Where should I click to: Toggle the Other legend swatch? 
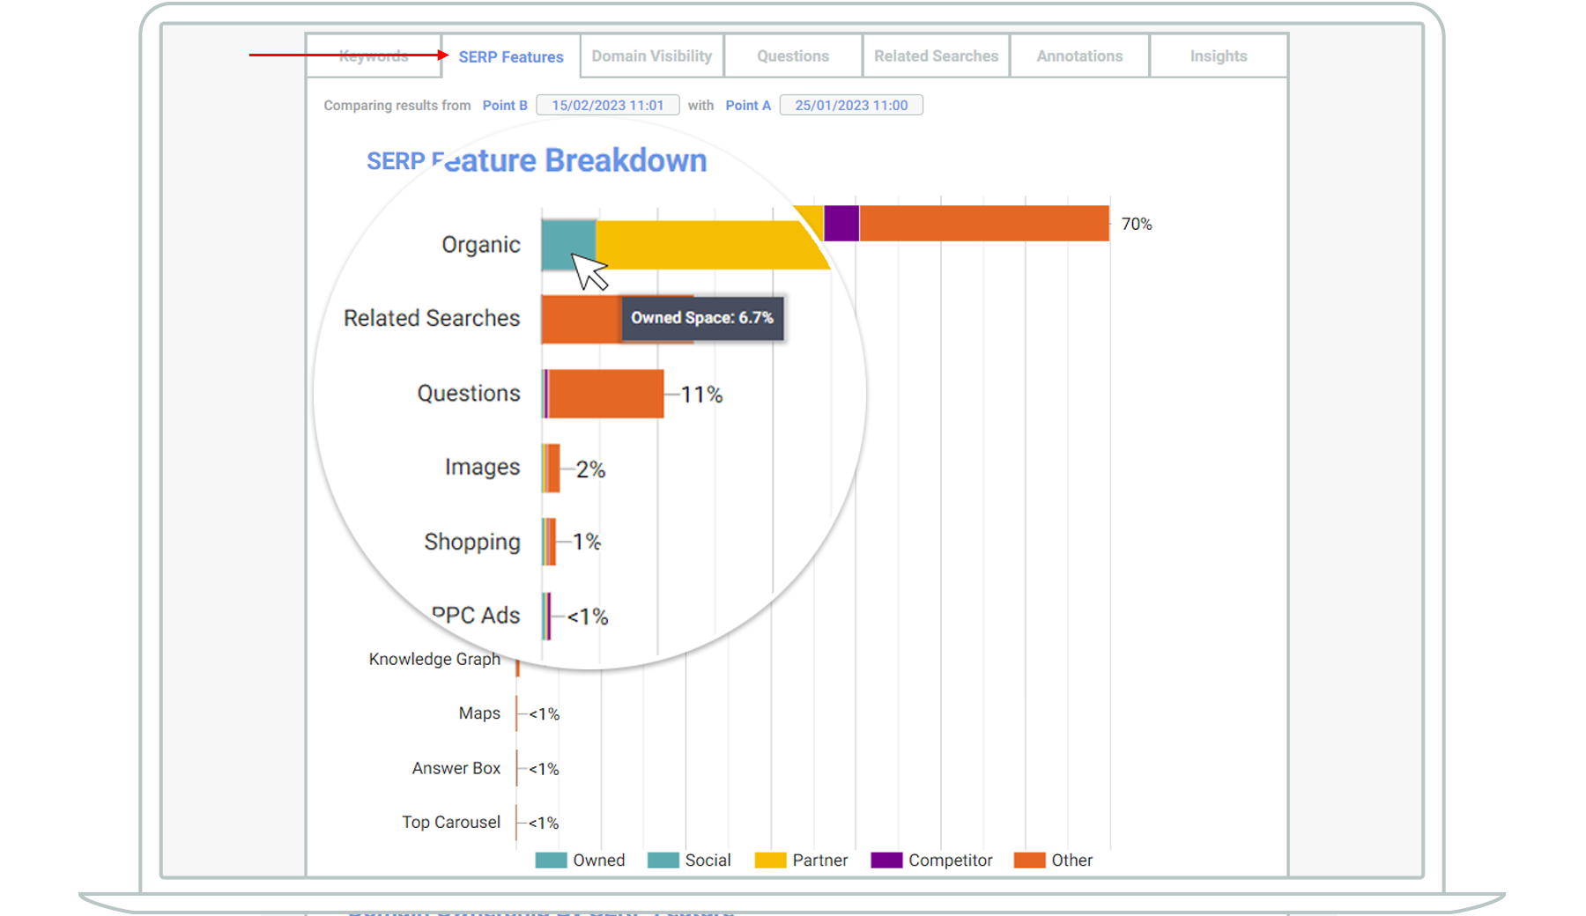1030,861
